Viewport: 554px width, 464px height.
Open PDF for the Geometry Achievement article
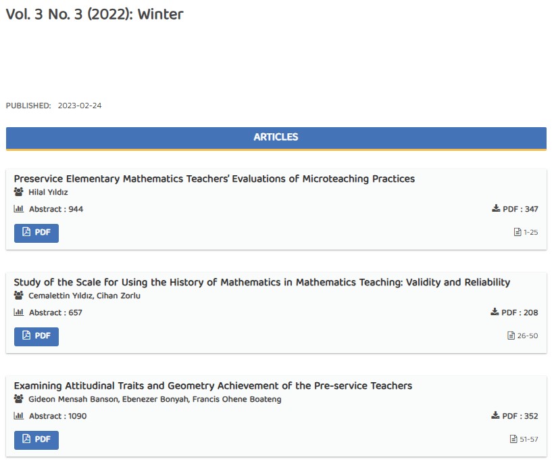pyautogui.click(x=36, y=440)
